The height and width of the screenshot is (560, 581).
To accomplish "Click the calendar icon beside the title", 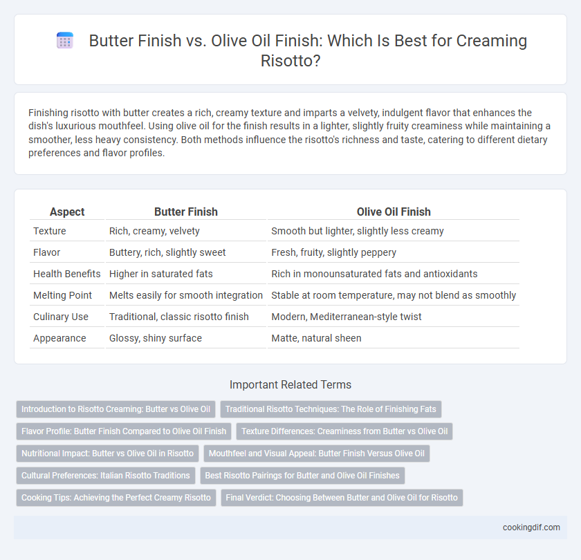I will pyautogui.click(x=65, y=40).
